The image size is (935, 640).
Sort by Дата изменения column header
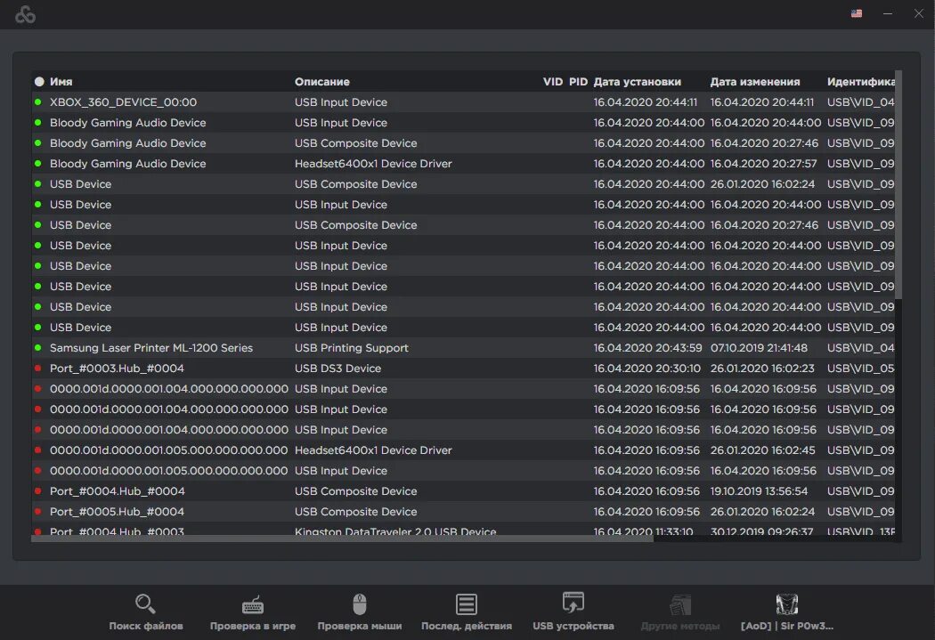[755, 82]
